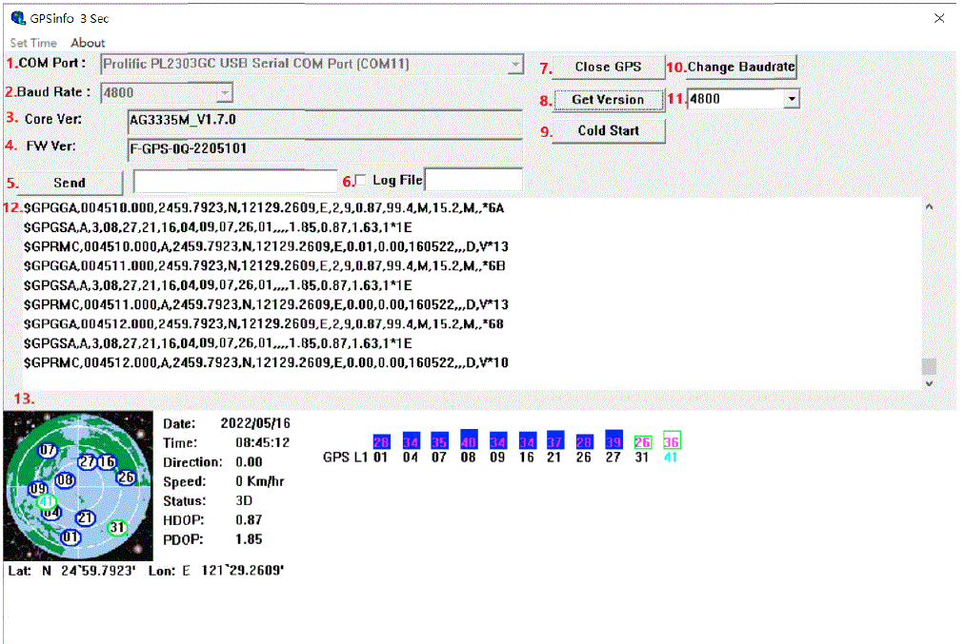
Task: Click signal bar for GPS satellite 01
Action: (x=381, y=441)
